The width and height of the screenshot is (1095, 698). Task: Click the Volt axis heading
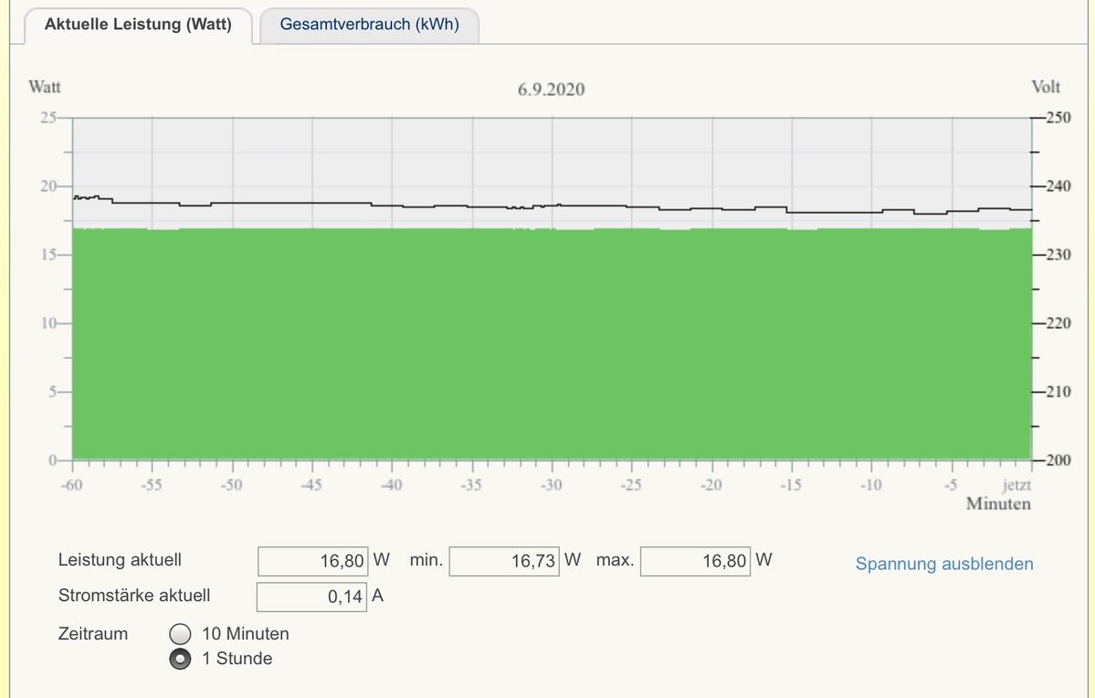coord(1046,88)
